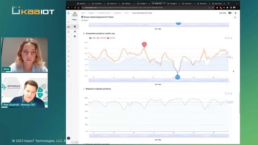Viewport: 258px width, 145px height.
Task: Open the browser home page icon
Action: point(79,8)
